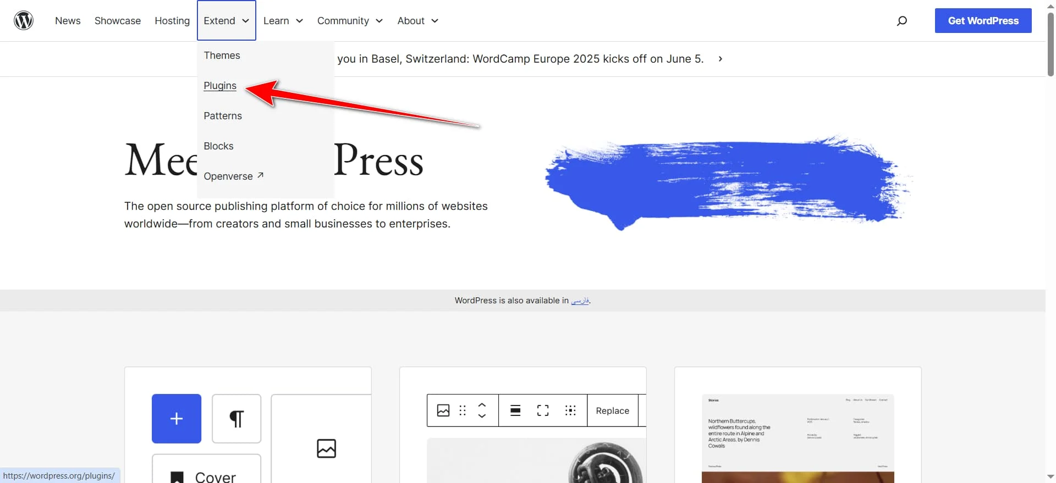1056x483 pixels.
Task: Open the Hosting menu item
Action: click(172, 21)
